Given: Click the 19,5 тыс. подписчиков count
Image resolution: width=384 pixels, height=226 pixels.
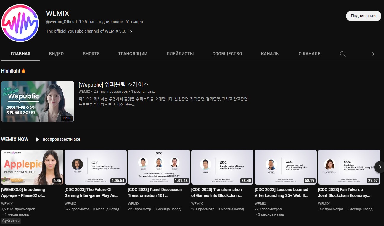Looking at the screenshot, I should coord(101,22).
